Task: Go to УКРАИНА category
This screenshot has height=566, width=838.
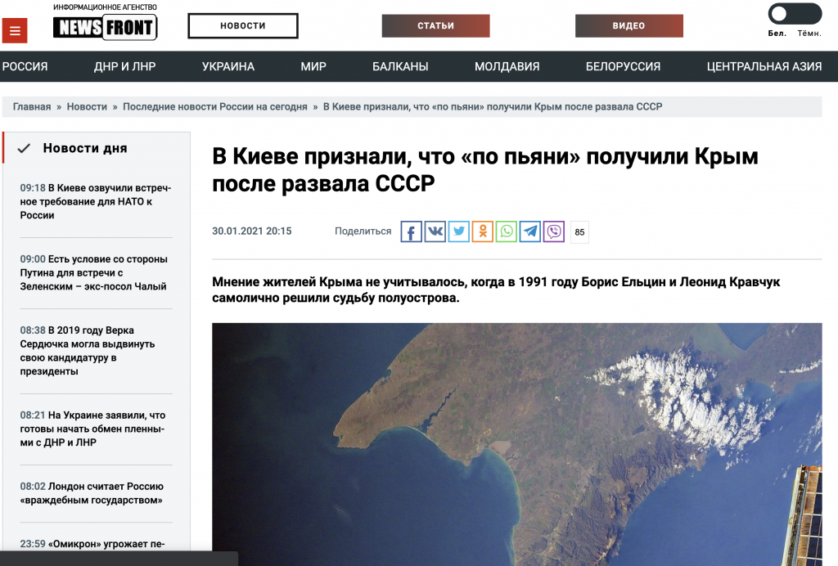Action: [x=228, y=67]
